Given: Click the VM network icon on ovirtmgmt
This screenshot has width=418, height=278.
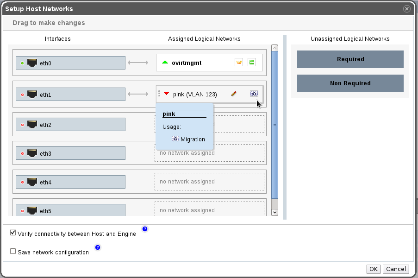Looking at the screenshot, I should pyautogui.click(x=252, y=62).
